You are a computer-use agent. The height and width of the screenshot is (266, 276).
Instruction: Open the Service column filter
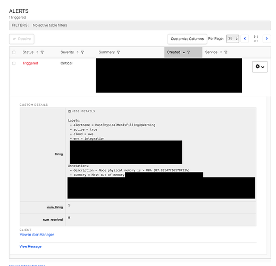[x=225, y=52]
